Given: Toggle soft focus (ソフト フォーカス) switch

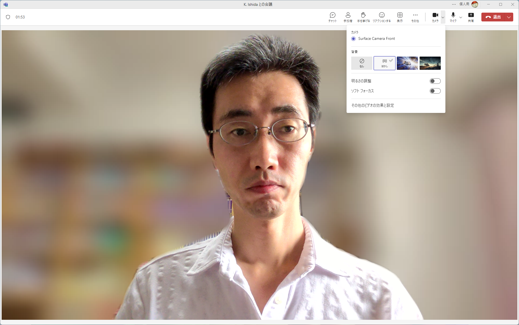Looking at the screenshot, I should (435, 91).
